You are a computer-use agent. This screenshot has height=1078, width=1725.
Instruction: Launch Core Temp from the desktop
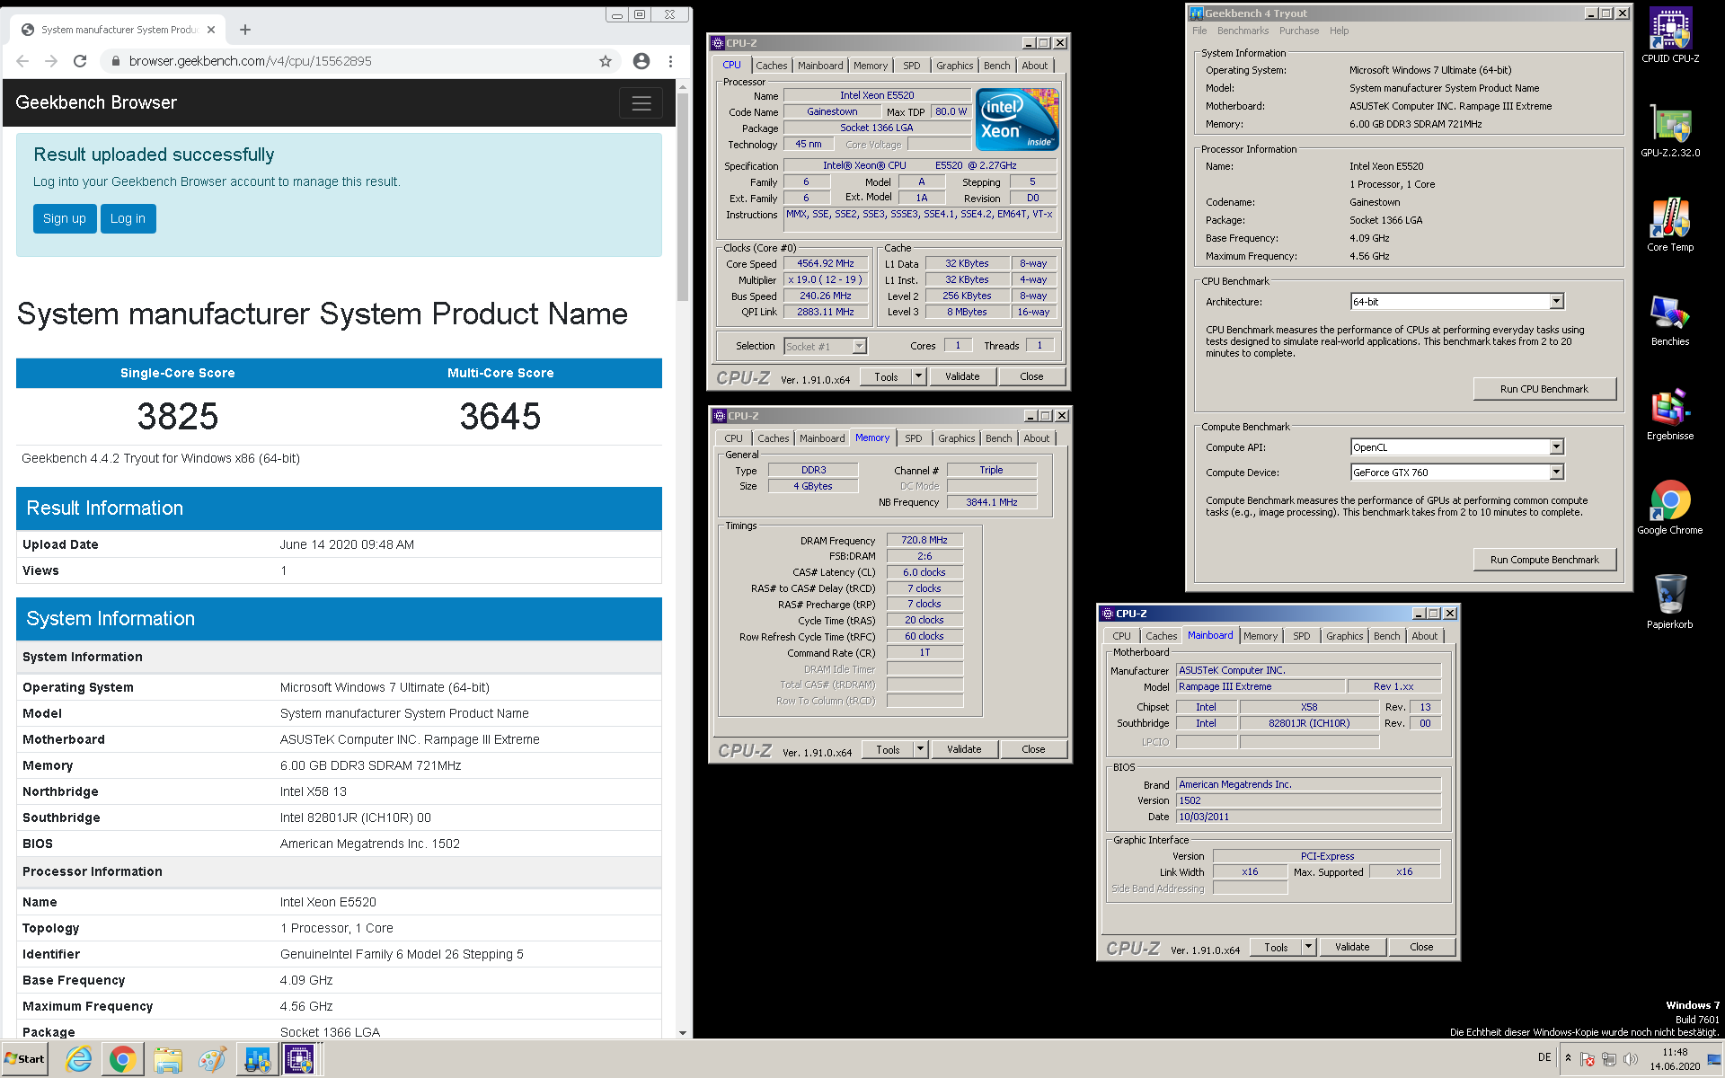[1670, 225]
